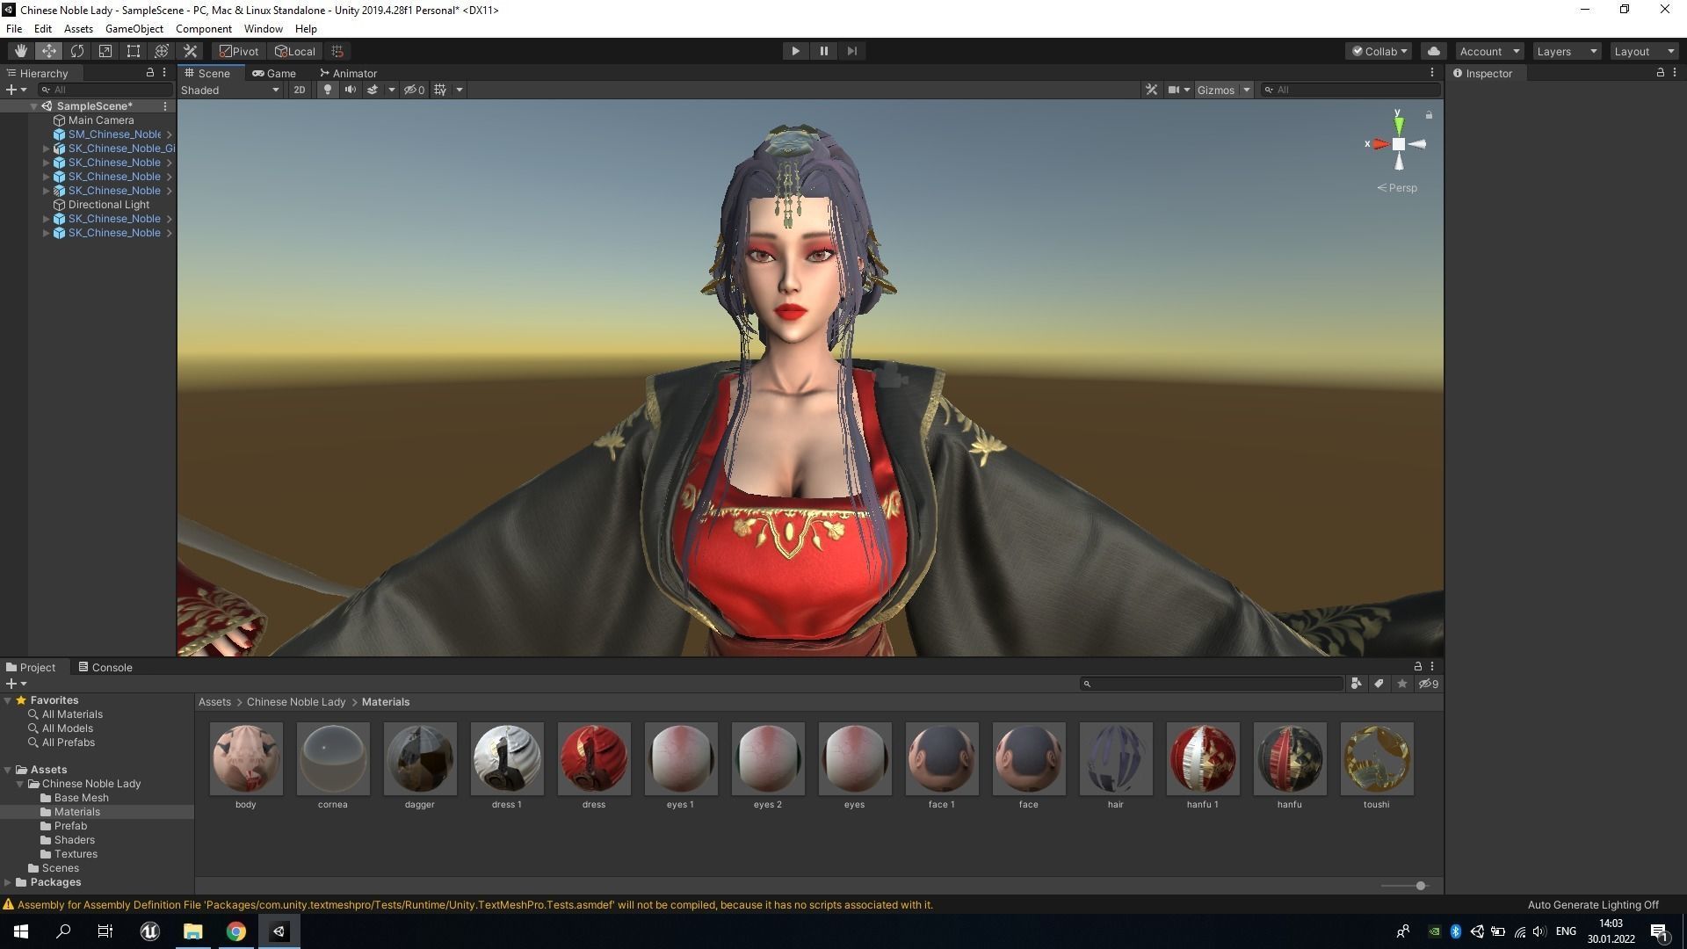This screenshot has height=949, width=1687.
Task: Open the Layout dropdown
Action: (1644, 51)
